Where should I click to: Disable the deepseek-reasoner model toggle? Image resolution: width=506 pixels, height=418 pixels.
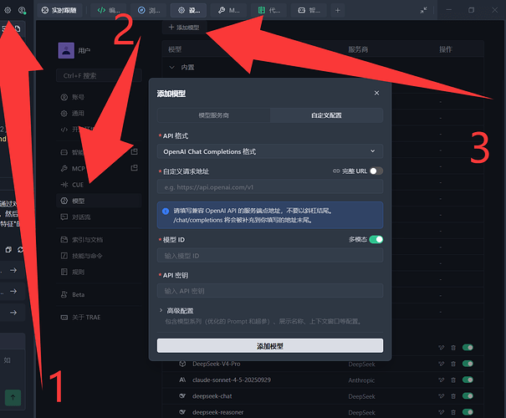[x=468, y=412]
